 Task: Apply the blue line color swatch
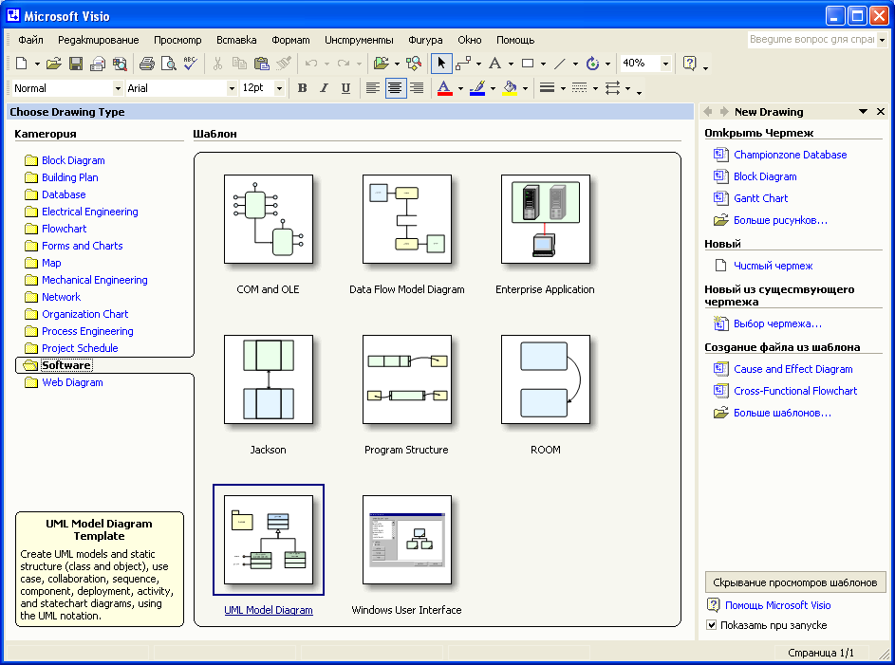pyautogui.click(x=477, y=88)
